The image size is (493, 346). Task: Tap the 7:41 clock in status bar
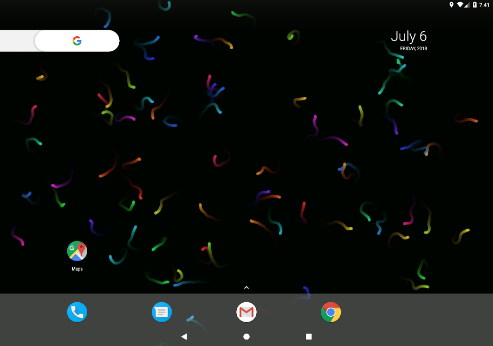[484, 5]
